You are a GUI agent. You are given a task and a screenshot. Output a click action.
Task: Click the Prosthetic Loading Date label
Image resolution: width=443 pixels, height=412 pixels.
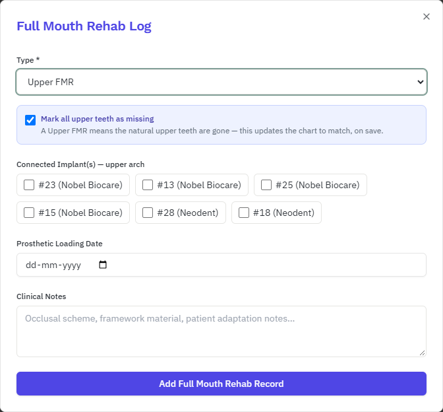(x=59, y=244)
